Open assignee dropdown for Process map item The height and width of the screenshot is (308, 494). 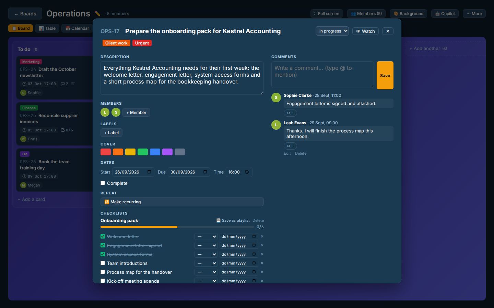point(206,272)
